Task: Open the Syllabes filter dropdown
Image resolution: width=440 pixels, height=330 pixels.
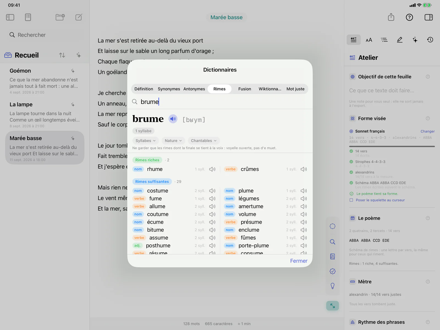Action: click(145, 141)
